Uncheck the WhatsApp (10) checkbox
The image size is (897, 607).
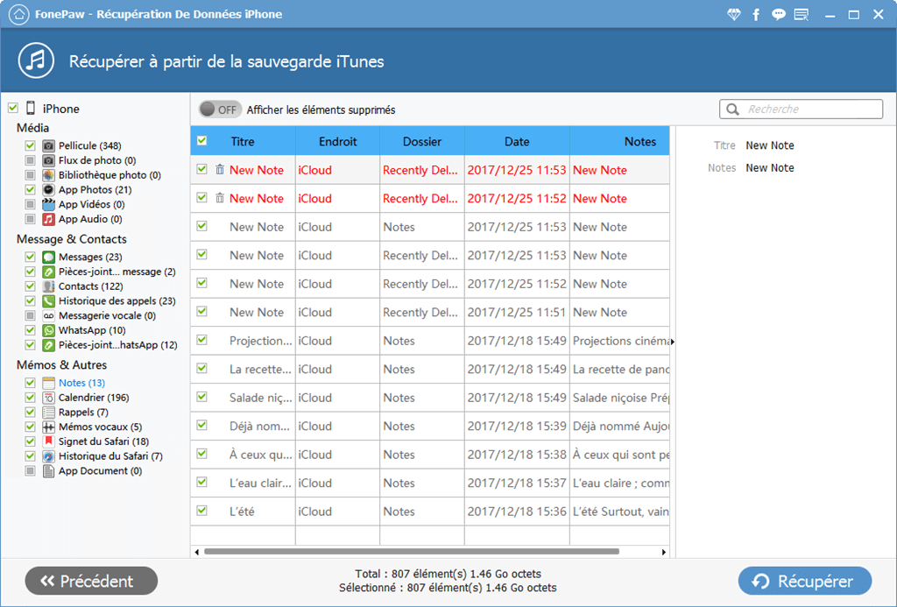pos(31,331)
